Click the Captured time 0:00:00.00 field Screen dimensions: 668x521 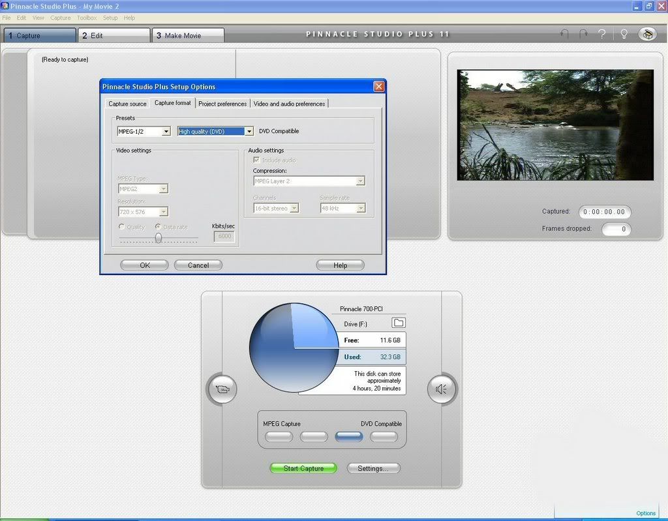point(604,212)
